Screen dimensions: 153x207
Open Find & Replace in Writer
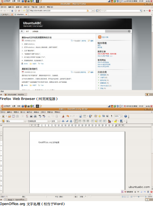(96, 116)
